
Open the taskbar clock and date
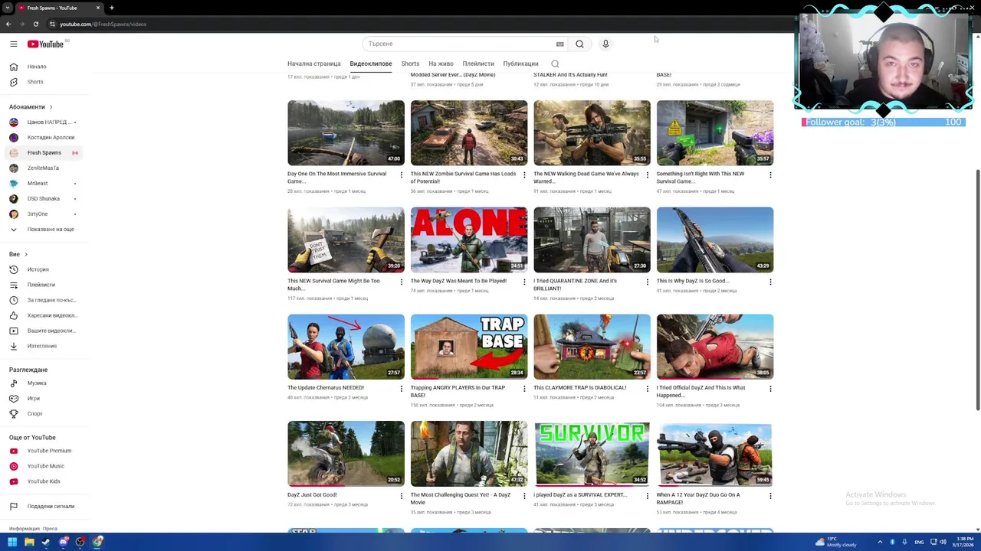(963, 542)
